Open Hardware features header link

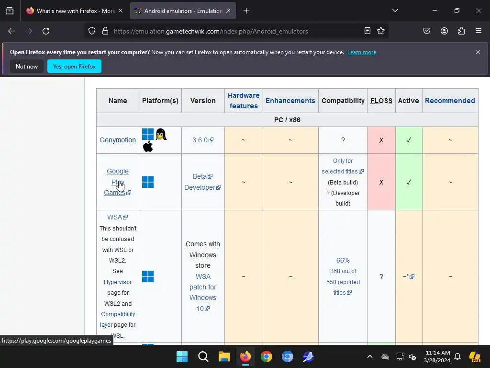point(244,101)
